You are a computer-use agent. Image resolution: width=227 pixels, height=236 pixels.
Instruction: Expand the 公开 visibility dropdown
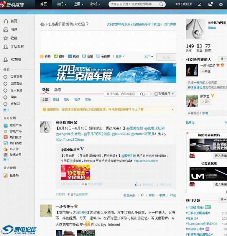pos(148,56)
